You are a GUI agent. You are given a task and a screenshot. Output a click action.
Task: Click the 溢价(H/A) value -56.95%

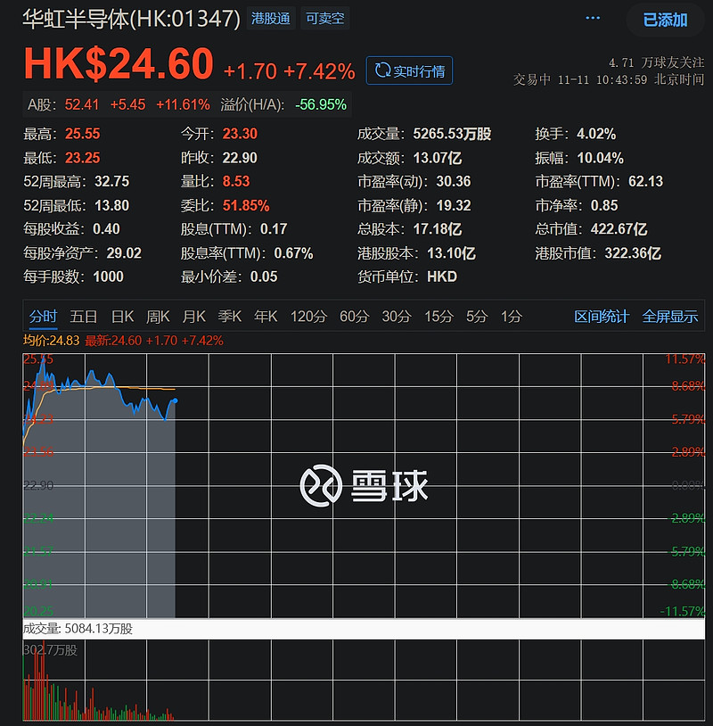pos(321,104)
